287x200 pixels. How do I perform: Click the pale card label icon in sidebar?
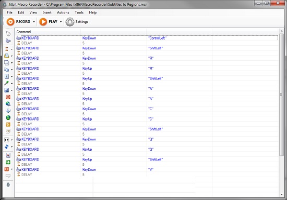(x=8, y=131)
